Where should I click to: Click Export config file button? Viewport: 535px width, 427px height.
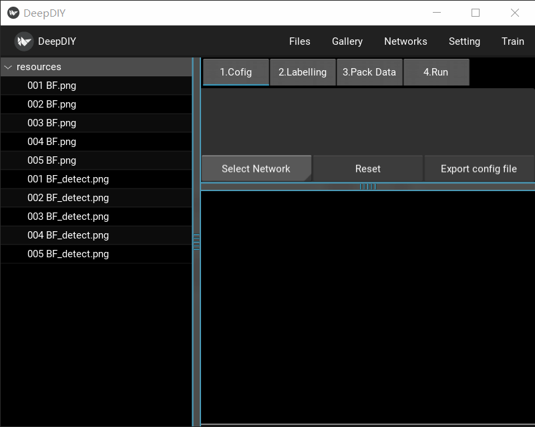click(x=479, y=168)
